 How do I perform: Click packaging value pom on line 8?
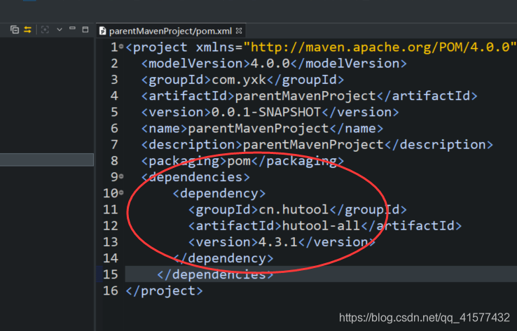tap(239, 161)
